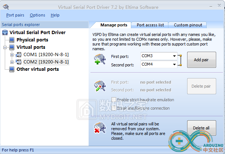Open the Options menu
The width and height of the screenshot is (225, 154).
pos(37,15)
